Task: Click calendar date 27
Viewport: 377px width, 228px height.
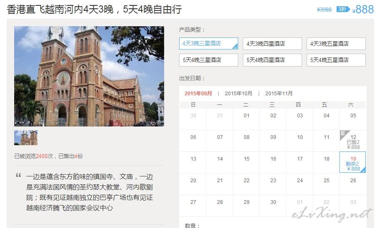Action: click(193, 206)
